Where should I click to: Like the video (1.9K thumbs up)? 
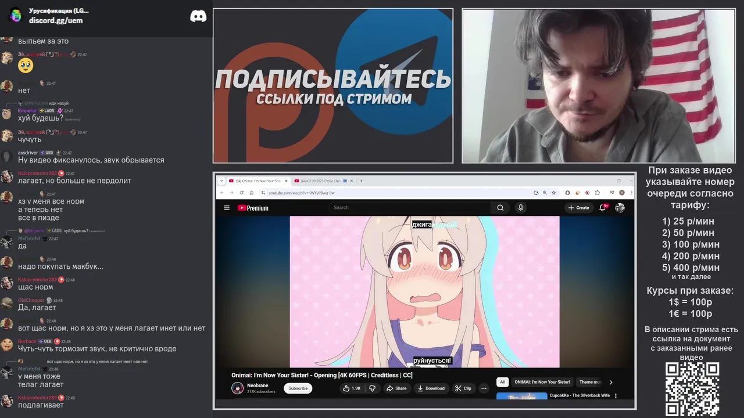tap(352, 388)
